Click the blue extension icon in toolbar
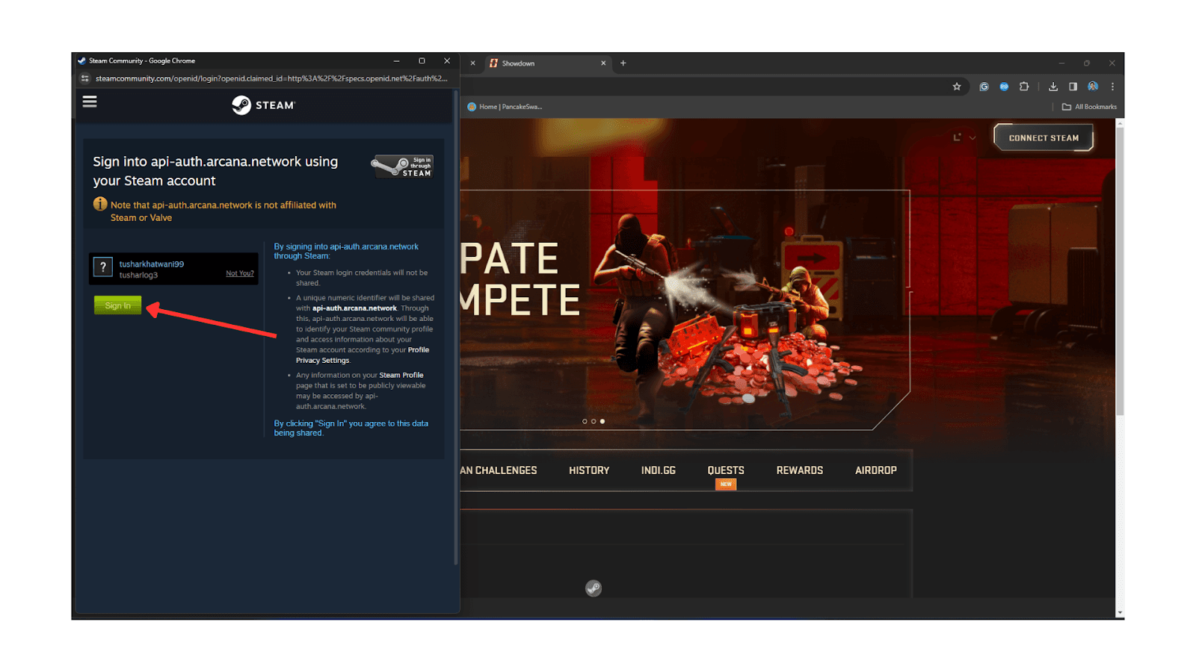This screenshot has height=672, width=1196. coord(1004,87)
